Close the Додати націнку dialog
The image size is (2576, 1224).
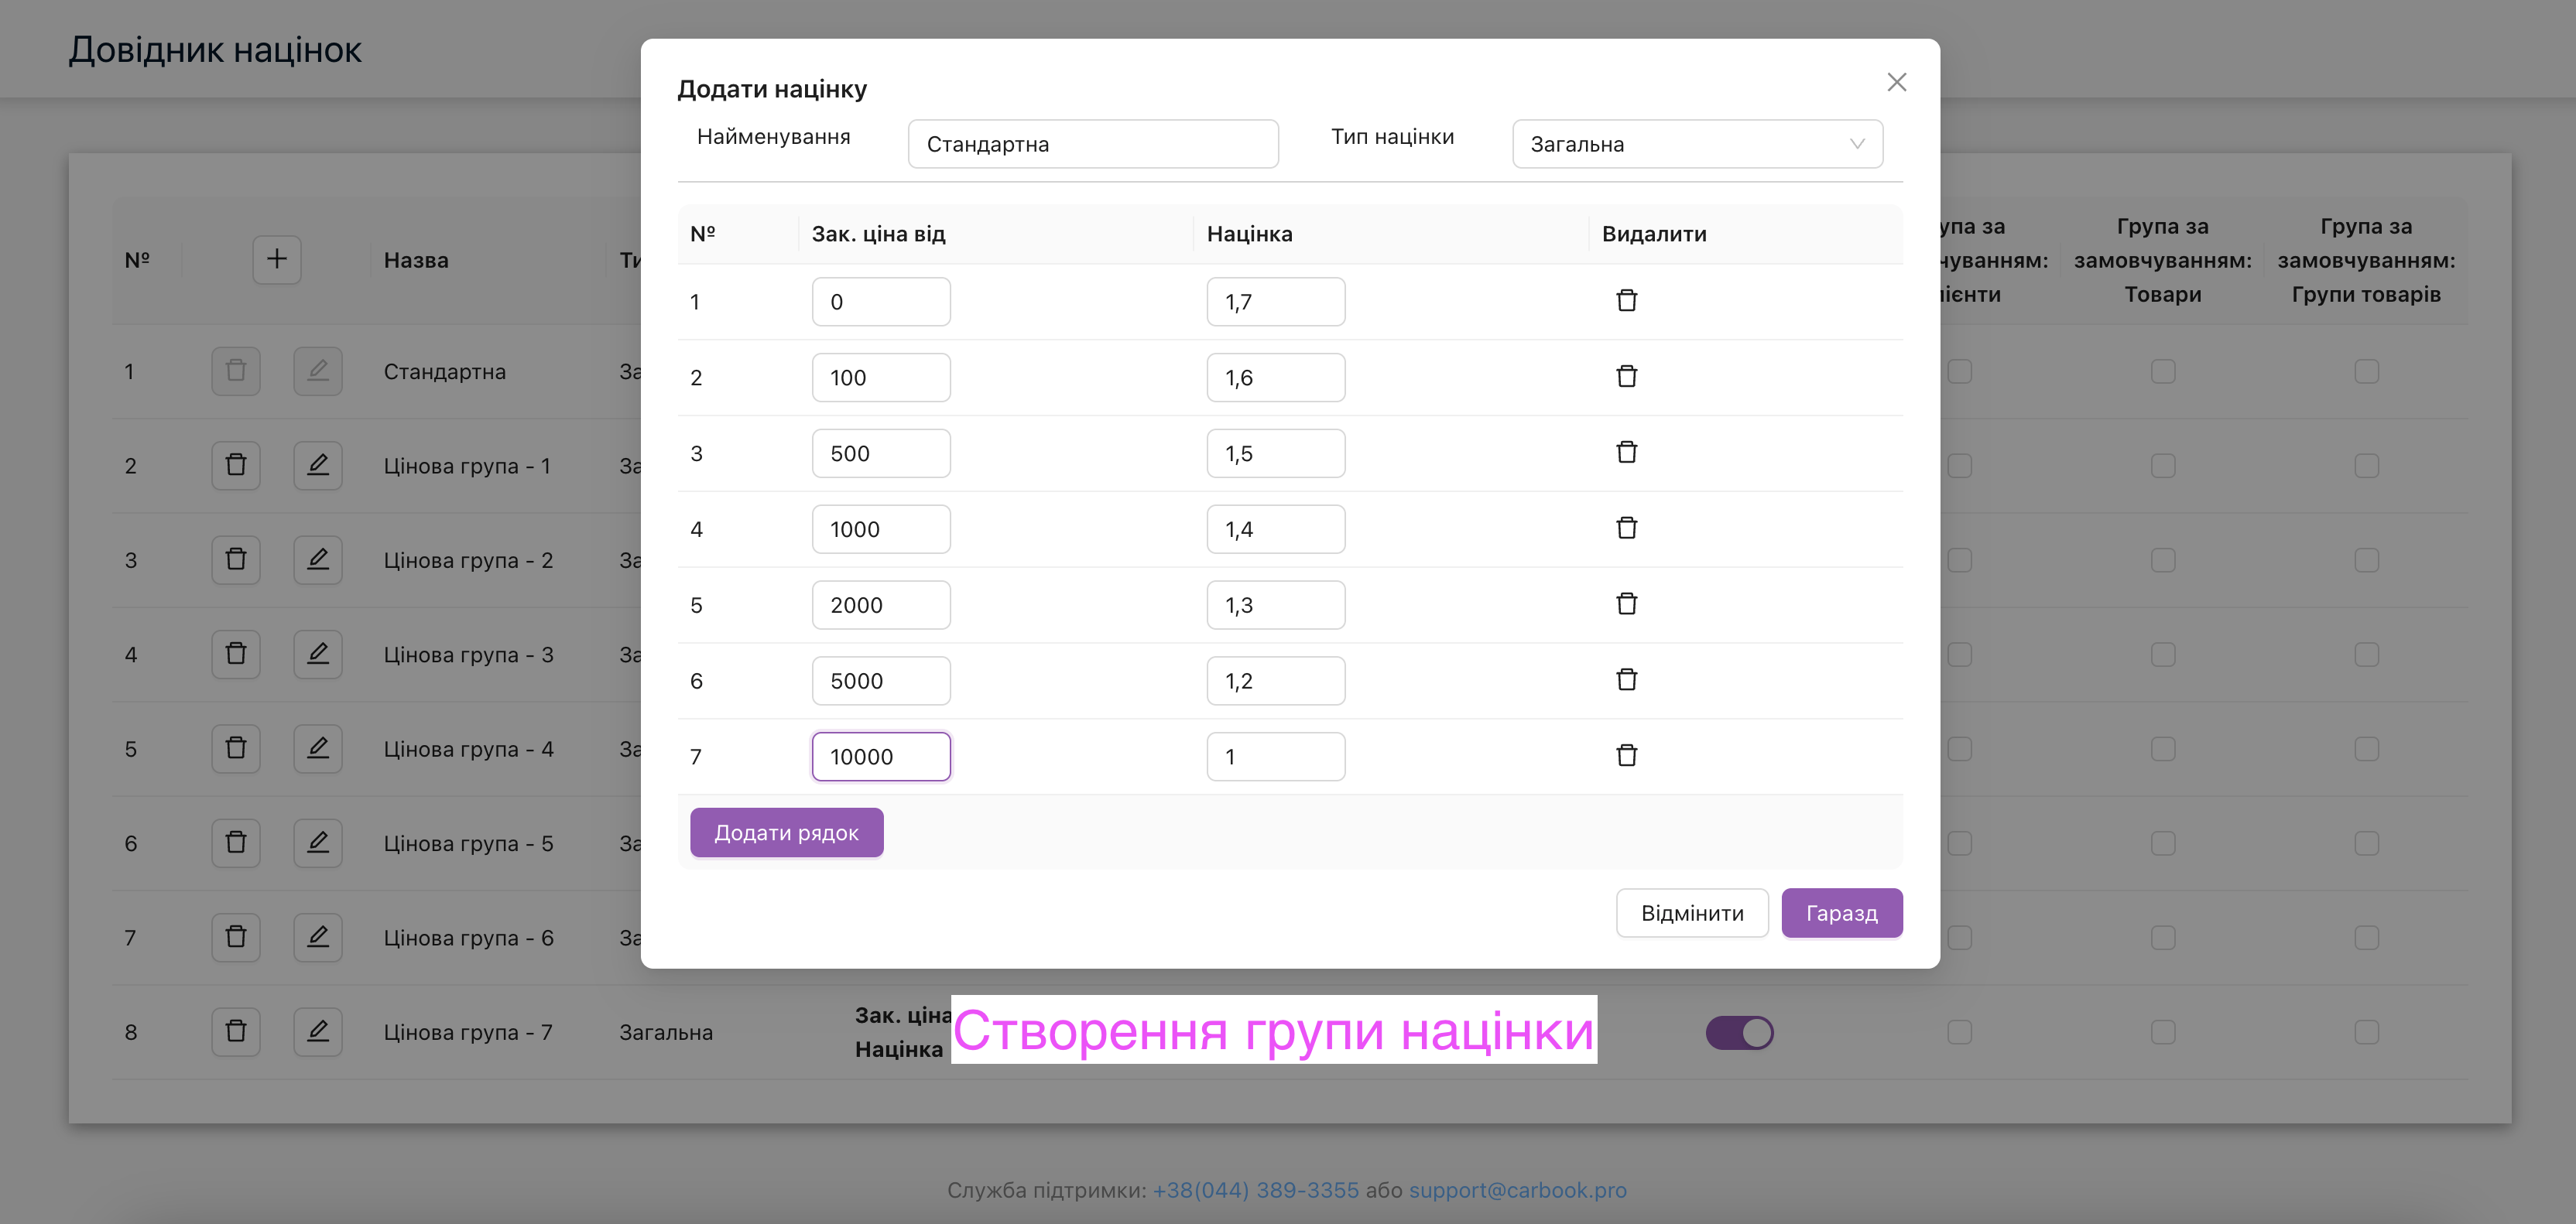[1896, 82]
